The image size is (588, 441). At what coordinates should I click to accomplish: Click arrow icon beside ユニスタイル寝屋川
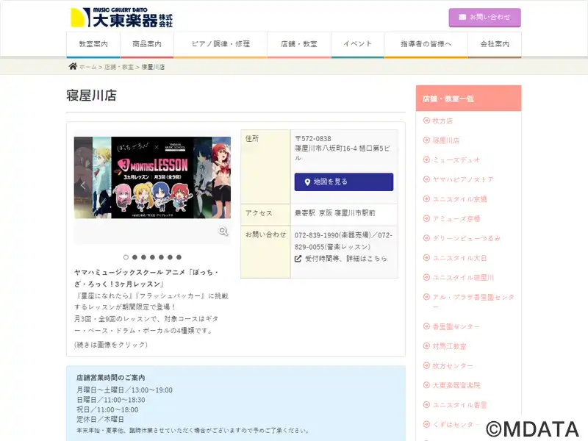click(426, 277)
